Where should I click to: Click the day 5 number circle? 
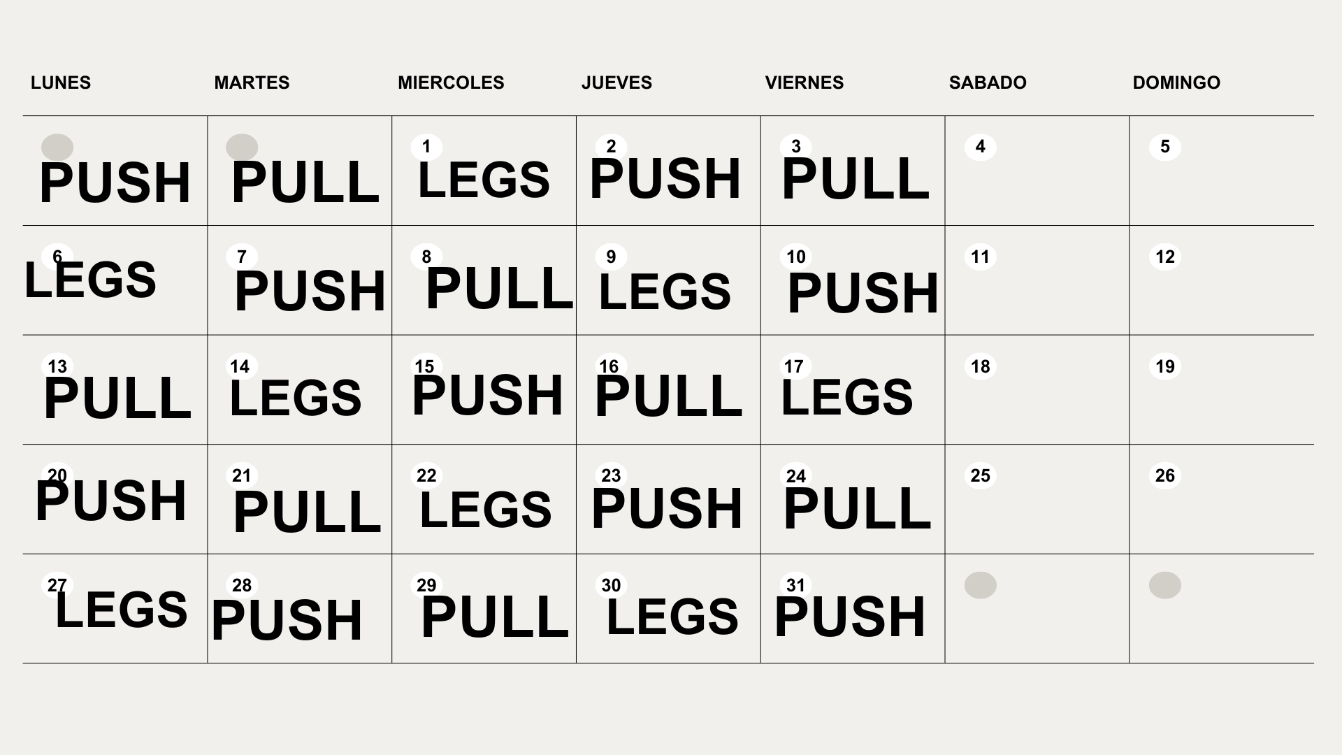point(1165,147)
